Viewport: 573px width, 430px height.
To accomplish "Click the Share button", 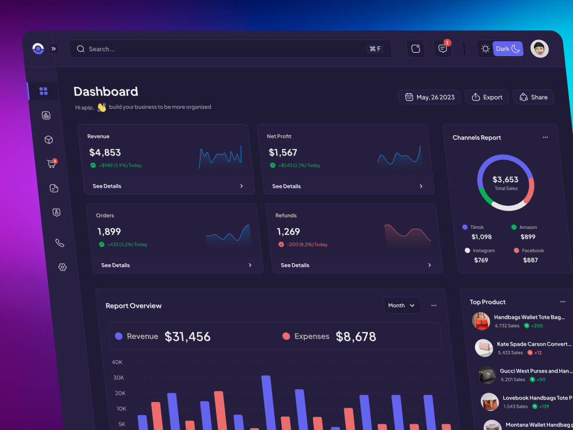I will click(533, 97).
